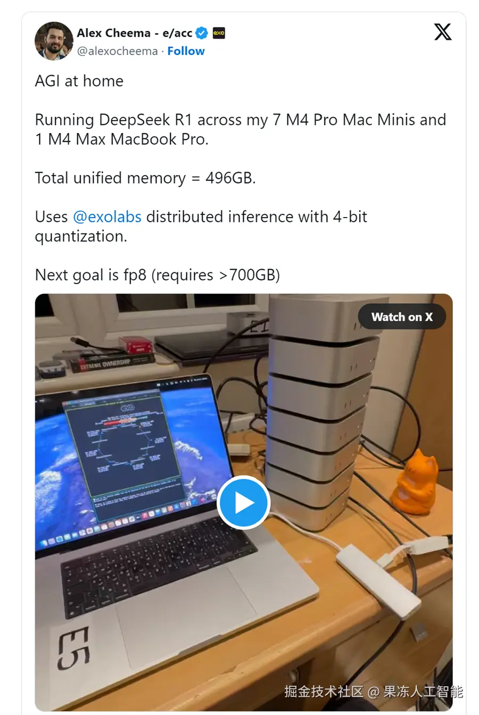Click the 'AGI at home' text line

click(x=79, y=81)
